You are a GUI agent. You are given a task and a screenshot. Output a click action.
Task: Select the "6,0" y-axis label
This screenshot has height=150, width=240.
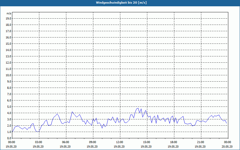pos(9,100)
